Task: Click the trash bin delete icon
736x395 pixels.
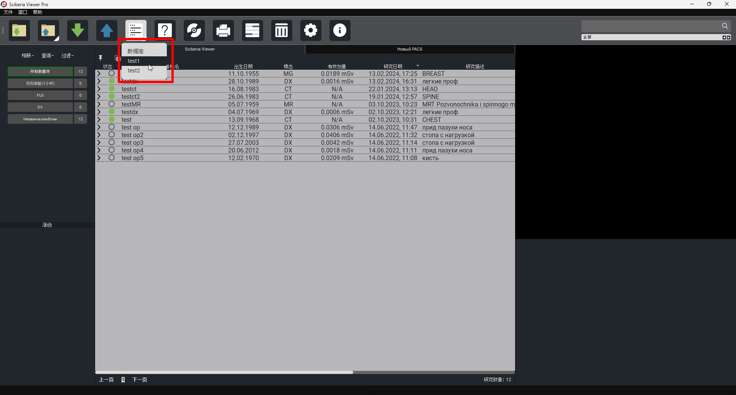Action: pos(282,30)
